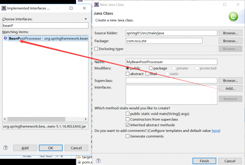Open the Choose interfaces dropdown menu arrow
The height and width of the screenshot is (165, 245).
coord(86,19)
